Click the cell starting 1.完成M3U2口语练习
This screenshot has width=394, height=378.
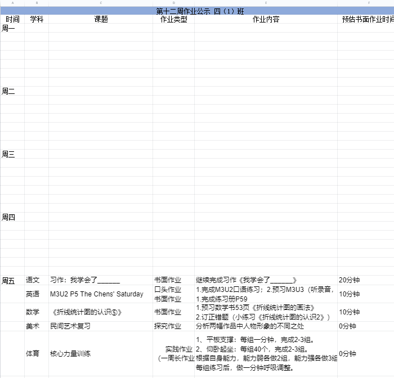pos(266,294)
